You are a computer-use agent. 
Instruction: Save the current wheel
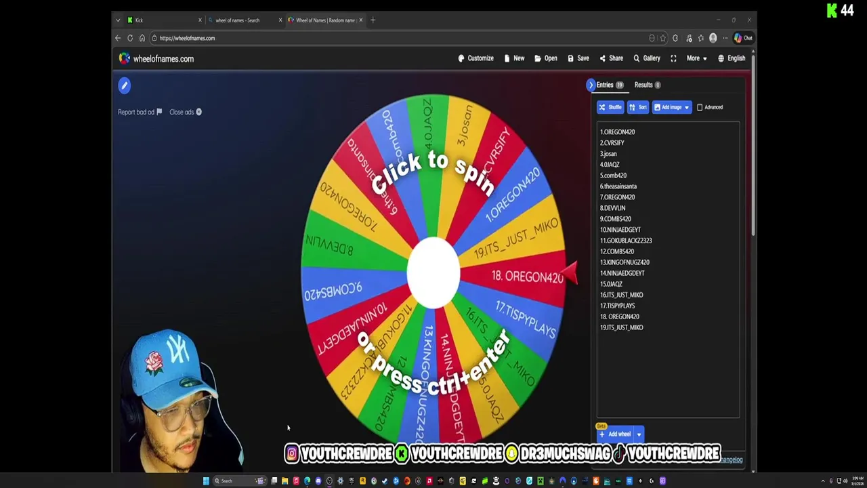tap(578, 58)
